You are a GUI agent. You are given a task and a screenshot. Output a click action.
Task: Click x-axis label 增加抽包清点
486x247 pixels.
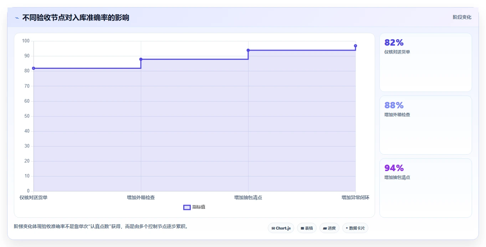[x=248, y=197]
